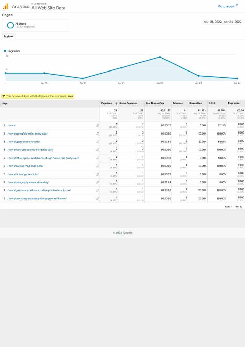The width and height of the screenshot is (245, 347).
Task: Click the Pageviews legend blue dot
Action: [x=5, y=51]
